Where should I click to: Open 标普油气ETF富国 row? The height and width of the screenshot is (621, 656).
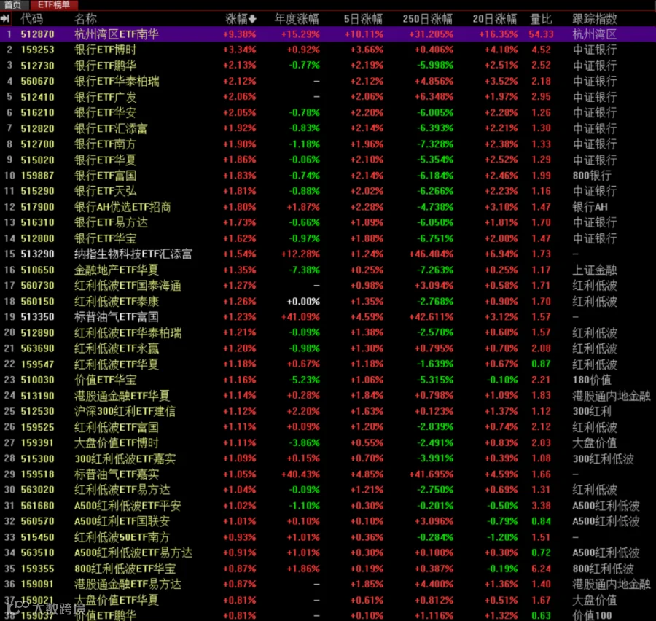328,317
